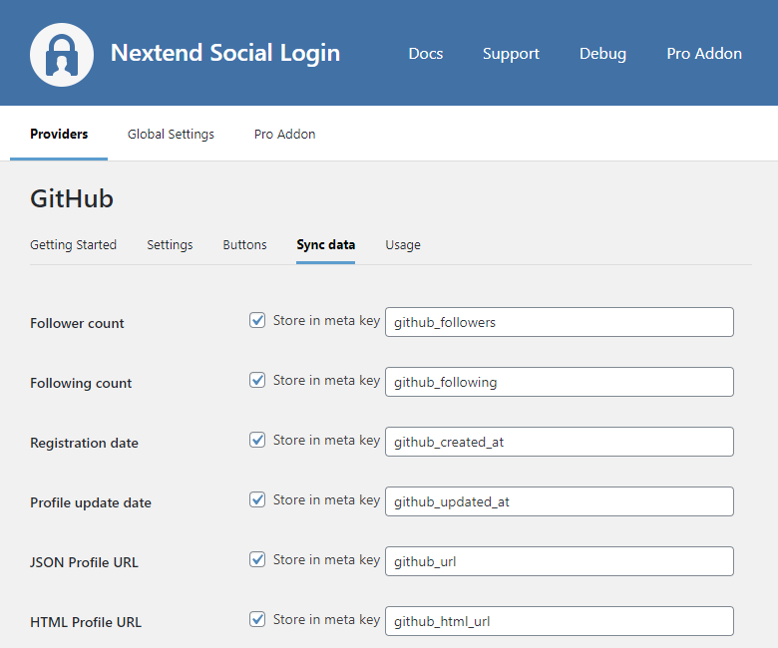Toggle the Profile update date checkbox
778x648 pixels.
257,500
